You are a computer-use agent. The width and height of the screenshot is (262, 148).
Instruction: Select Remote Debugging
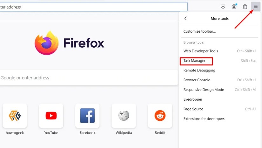point(219,70)
